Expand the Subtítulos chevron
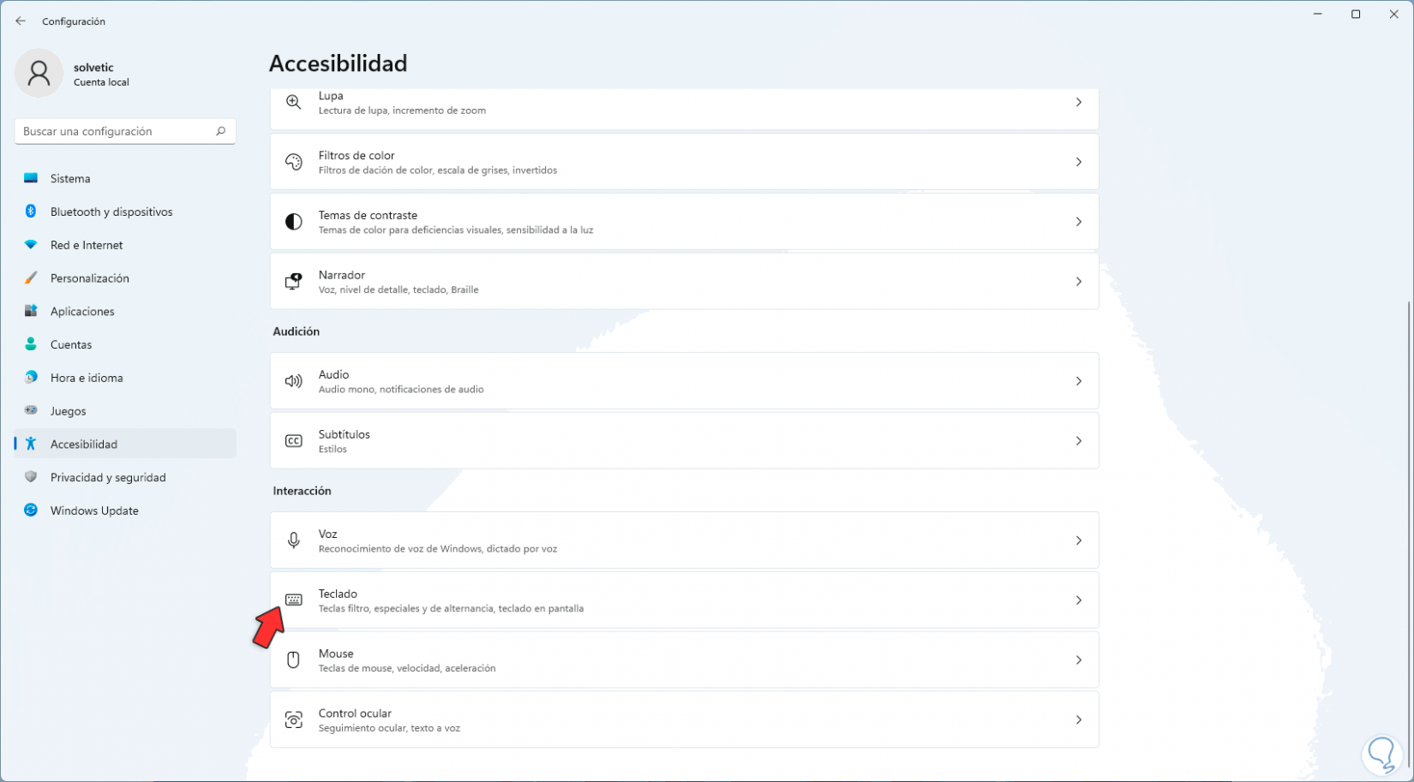 (x=1079, y=441)
